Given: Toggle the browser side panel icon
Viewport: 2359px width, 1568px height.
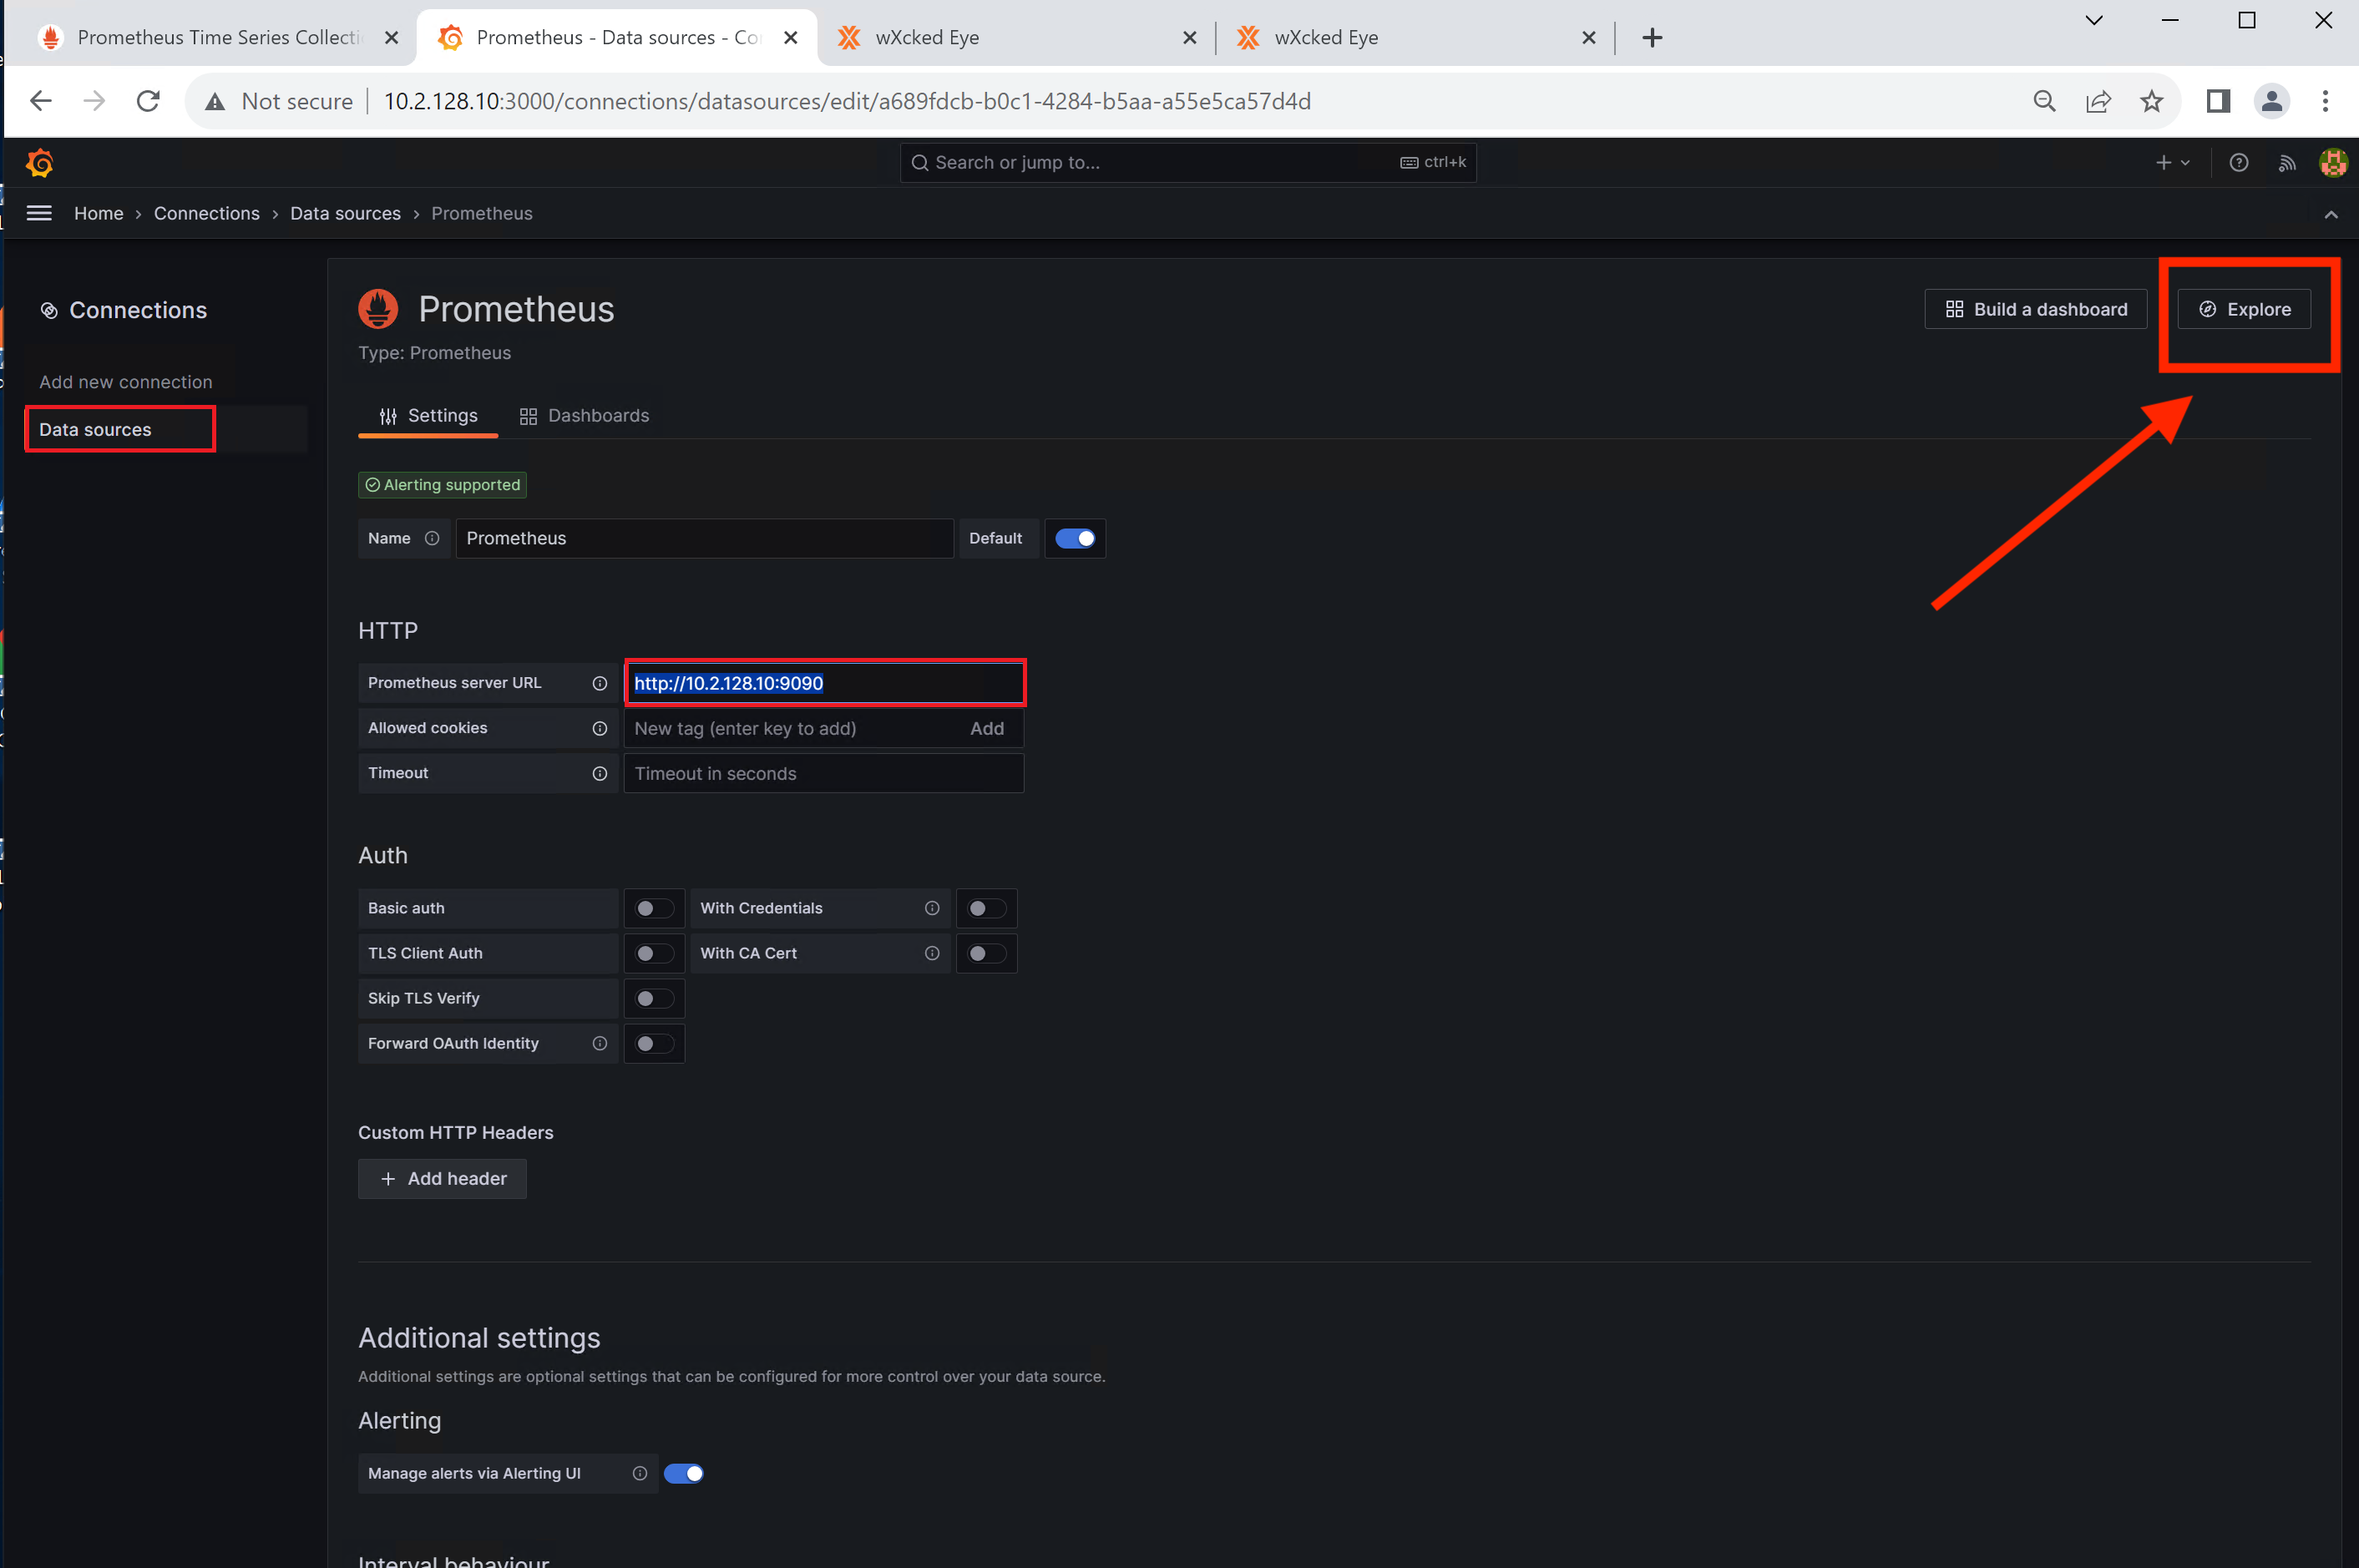Looking at the screenshot, I should (2218, 101).
